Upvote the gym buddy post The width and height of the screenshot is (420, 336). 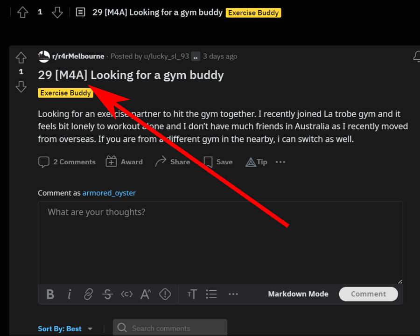click(21, 57)
